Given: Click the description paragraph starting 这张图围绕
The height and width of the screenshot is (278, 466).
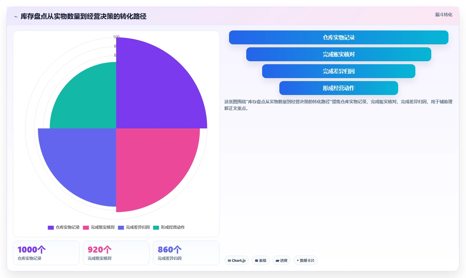Looking at the screenshot, I should [x=338, y=105].
